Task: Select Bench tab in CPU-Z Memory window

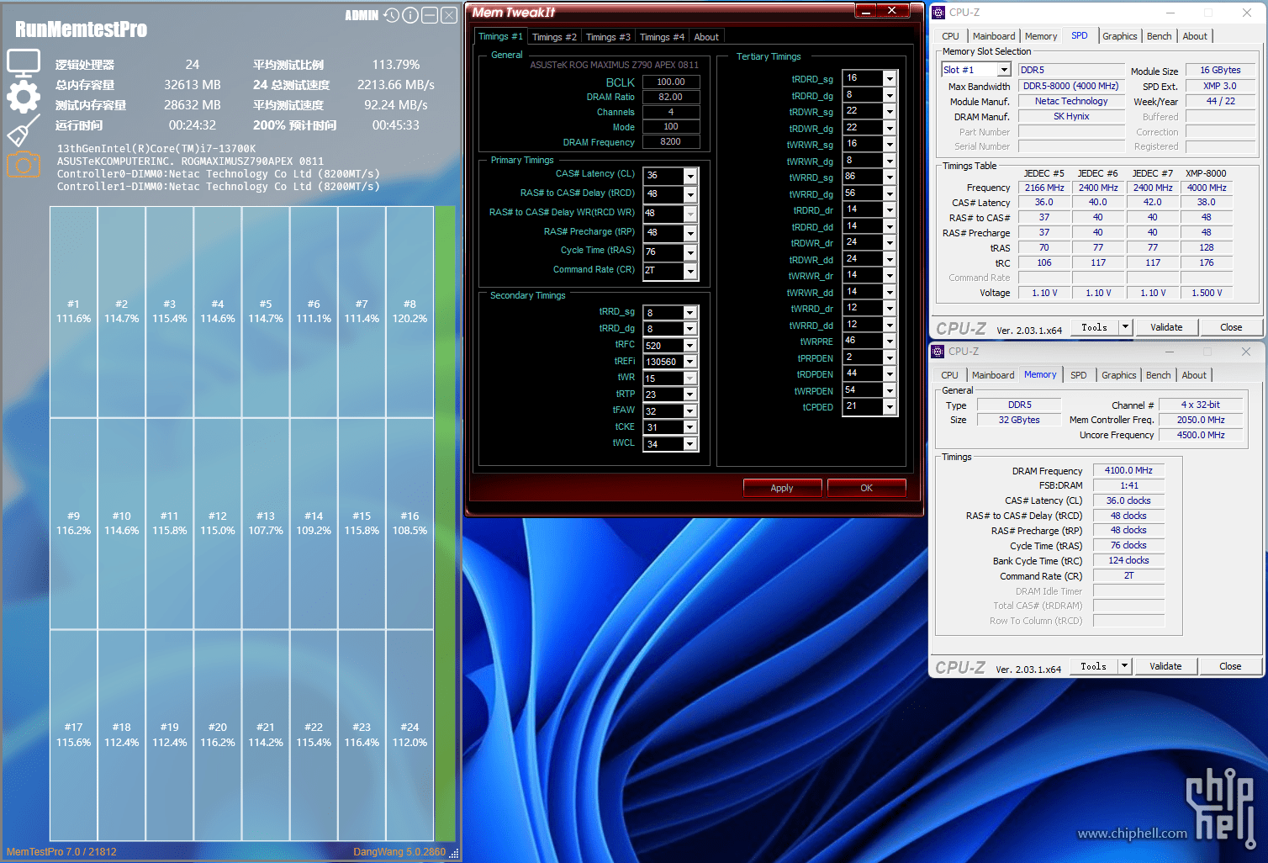Action: 1158,375
